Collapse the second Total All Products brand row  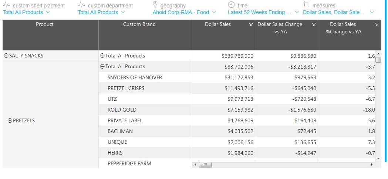click(x=102, y=67)
